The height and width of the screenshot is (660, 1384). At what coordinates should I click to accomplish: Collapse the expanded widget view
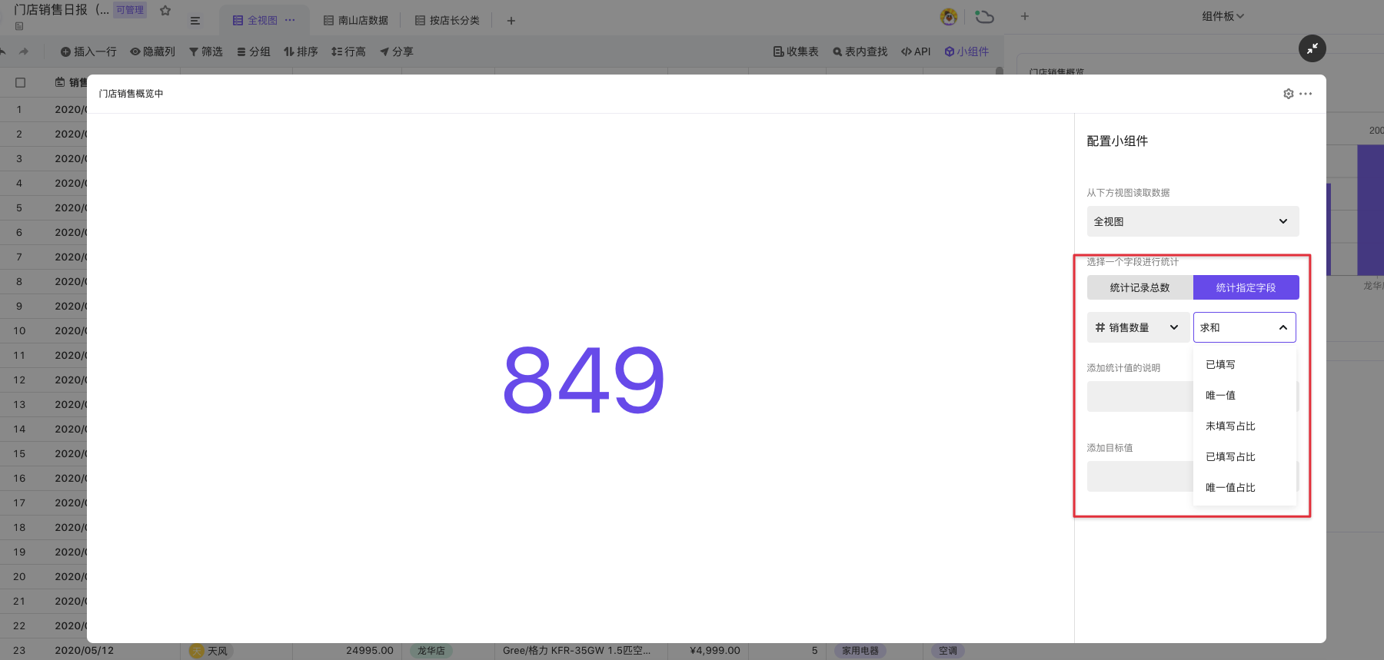(x=1312, y=48)
